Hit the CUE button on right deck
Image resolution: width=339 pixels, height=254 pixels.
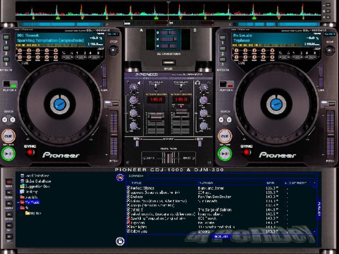(225, 137)
